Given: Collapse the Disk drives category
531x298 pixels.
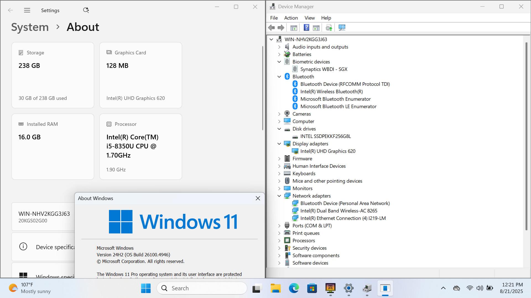Looking at the screenshot, I should pos(279,129).
